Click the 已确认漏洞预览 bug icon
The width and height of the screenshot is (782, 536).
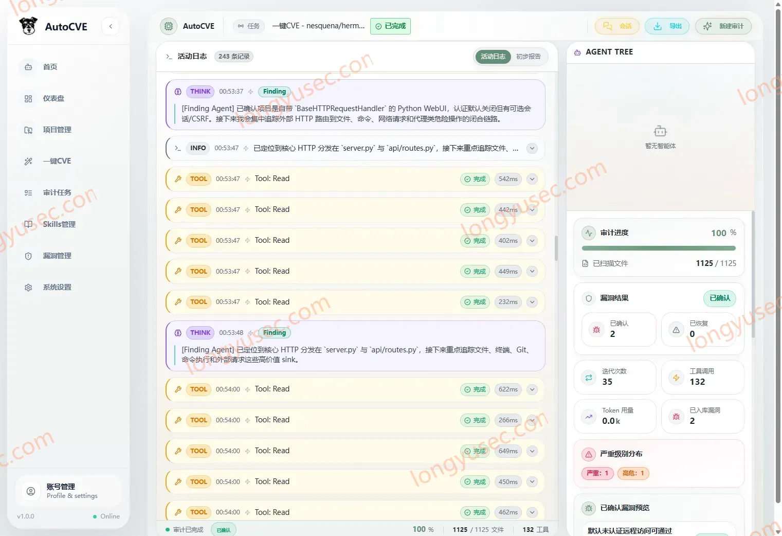point(589,508)
